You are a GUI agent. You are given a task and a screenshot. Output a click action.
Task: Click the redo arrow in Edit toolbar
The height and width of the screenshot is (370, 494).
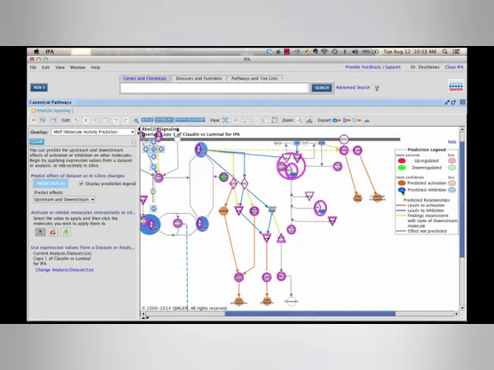125,120
